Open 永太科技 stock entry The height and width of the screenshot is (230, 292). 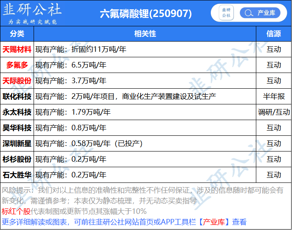(x=17, y=112)
